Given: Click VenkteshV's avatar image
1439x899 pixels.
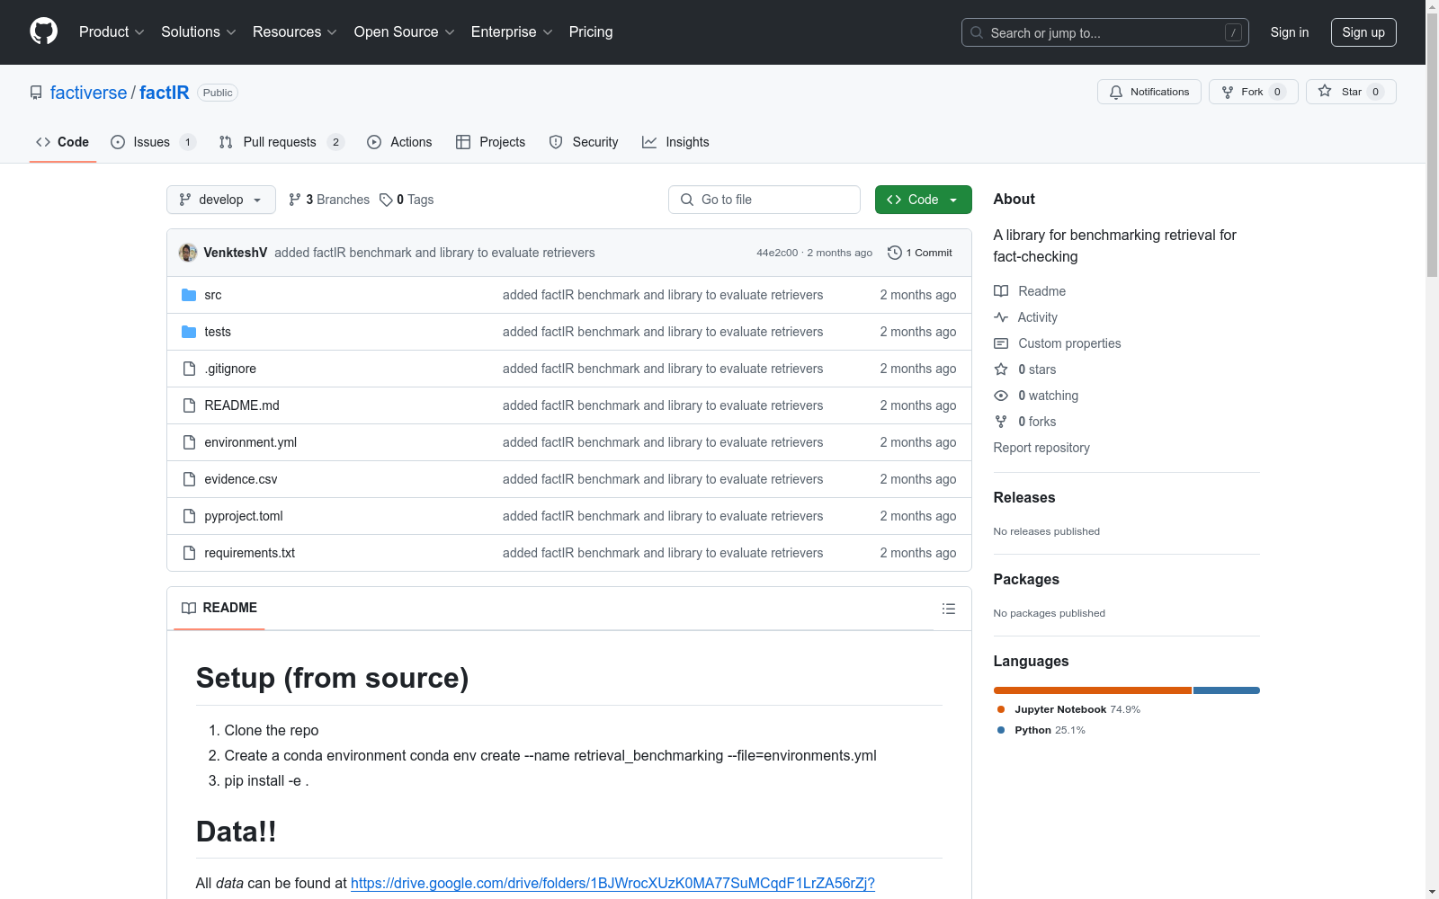Looking at the screenshot, I should click(x=188, y=253).
